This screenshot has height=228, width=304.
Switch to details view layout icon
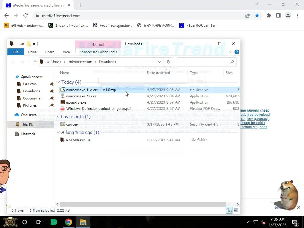pos(229,210)
